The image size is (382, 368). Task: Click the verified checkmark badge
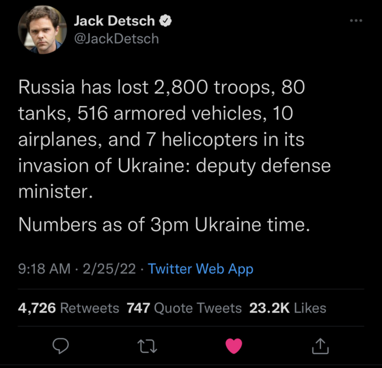pos(165,21)
